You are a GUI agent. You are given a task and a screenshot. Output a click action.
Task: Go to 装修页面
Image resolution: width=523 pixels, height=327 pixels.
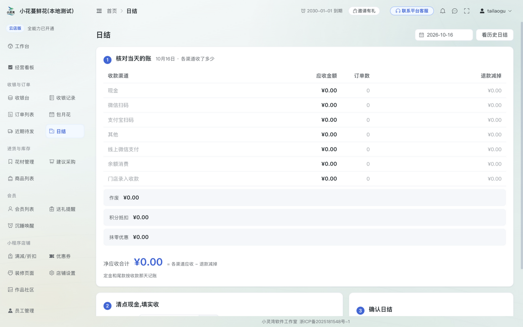point(21,273)
